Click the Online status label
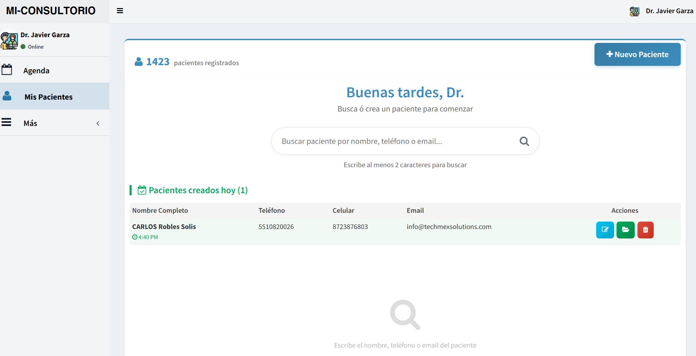Viewport: 696px width, 356px height. 36,47
